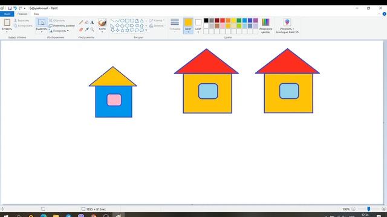Choose the straight Line shape

[x=112, y=20]
